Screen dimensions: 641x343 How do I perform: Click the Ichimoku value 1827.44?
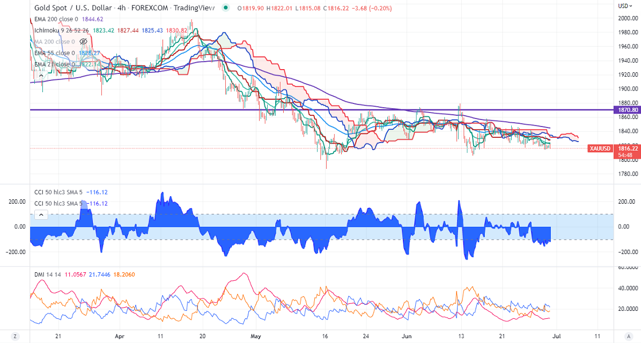pos(128,31)
